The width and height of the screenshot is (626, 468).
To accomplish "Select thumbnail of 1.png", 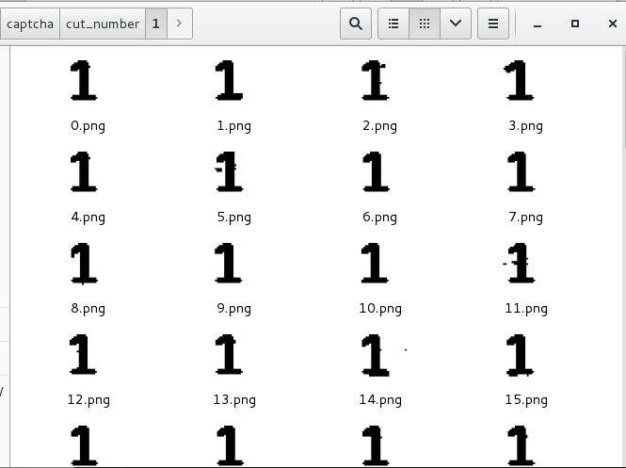I will (229, 80).
